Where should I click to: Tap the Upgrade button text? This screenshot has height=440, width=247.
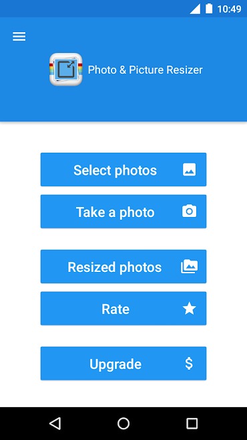[115, 364]
